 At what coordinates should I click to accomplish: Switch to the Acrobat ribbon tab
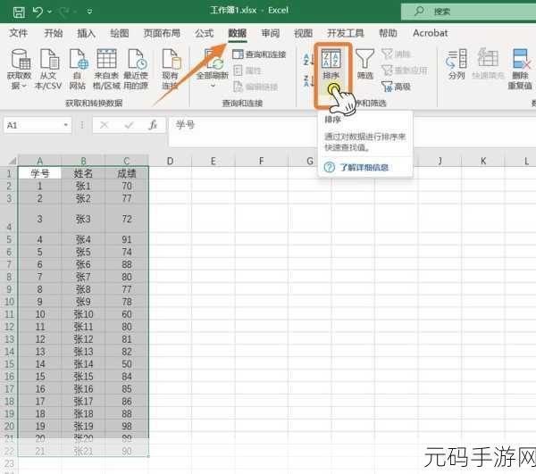point(430,33)
